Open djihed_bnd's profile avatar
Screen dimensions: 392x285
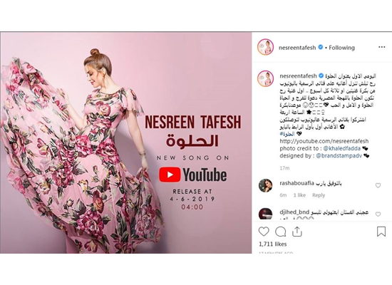266,214
